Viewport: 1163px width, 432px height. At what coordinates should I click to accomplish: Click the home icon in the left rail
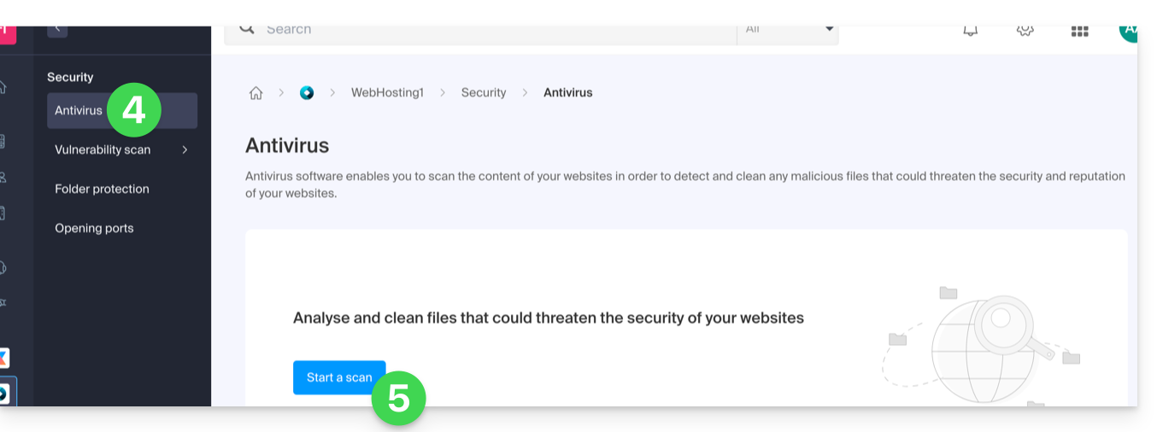coord(3,87)
